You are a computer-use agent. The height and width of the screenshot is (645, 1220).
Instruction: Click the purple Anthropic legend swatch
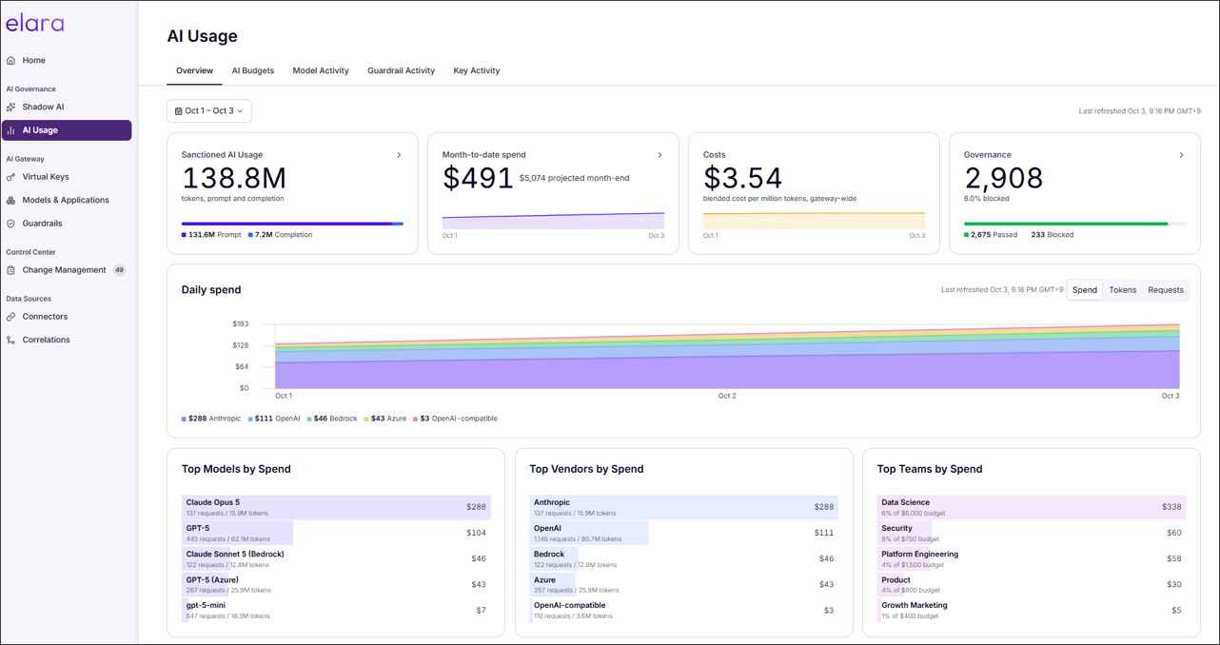point(184,419)
